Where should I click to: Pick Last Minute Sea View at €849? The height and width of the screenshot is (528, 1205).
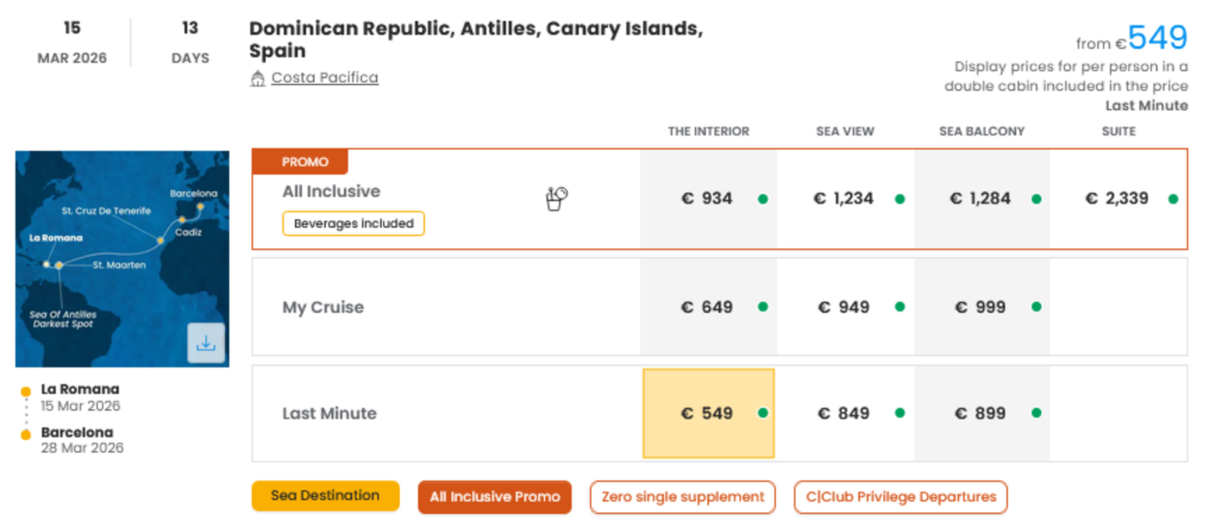point(844,413)
